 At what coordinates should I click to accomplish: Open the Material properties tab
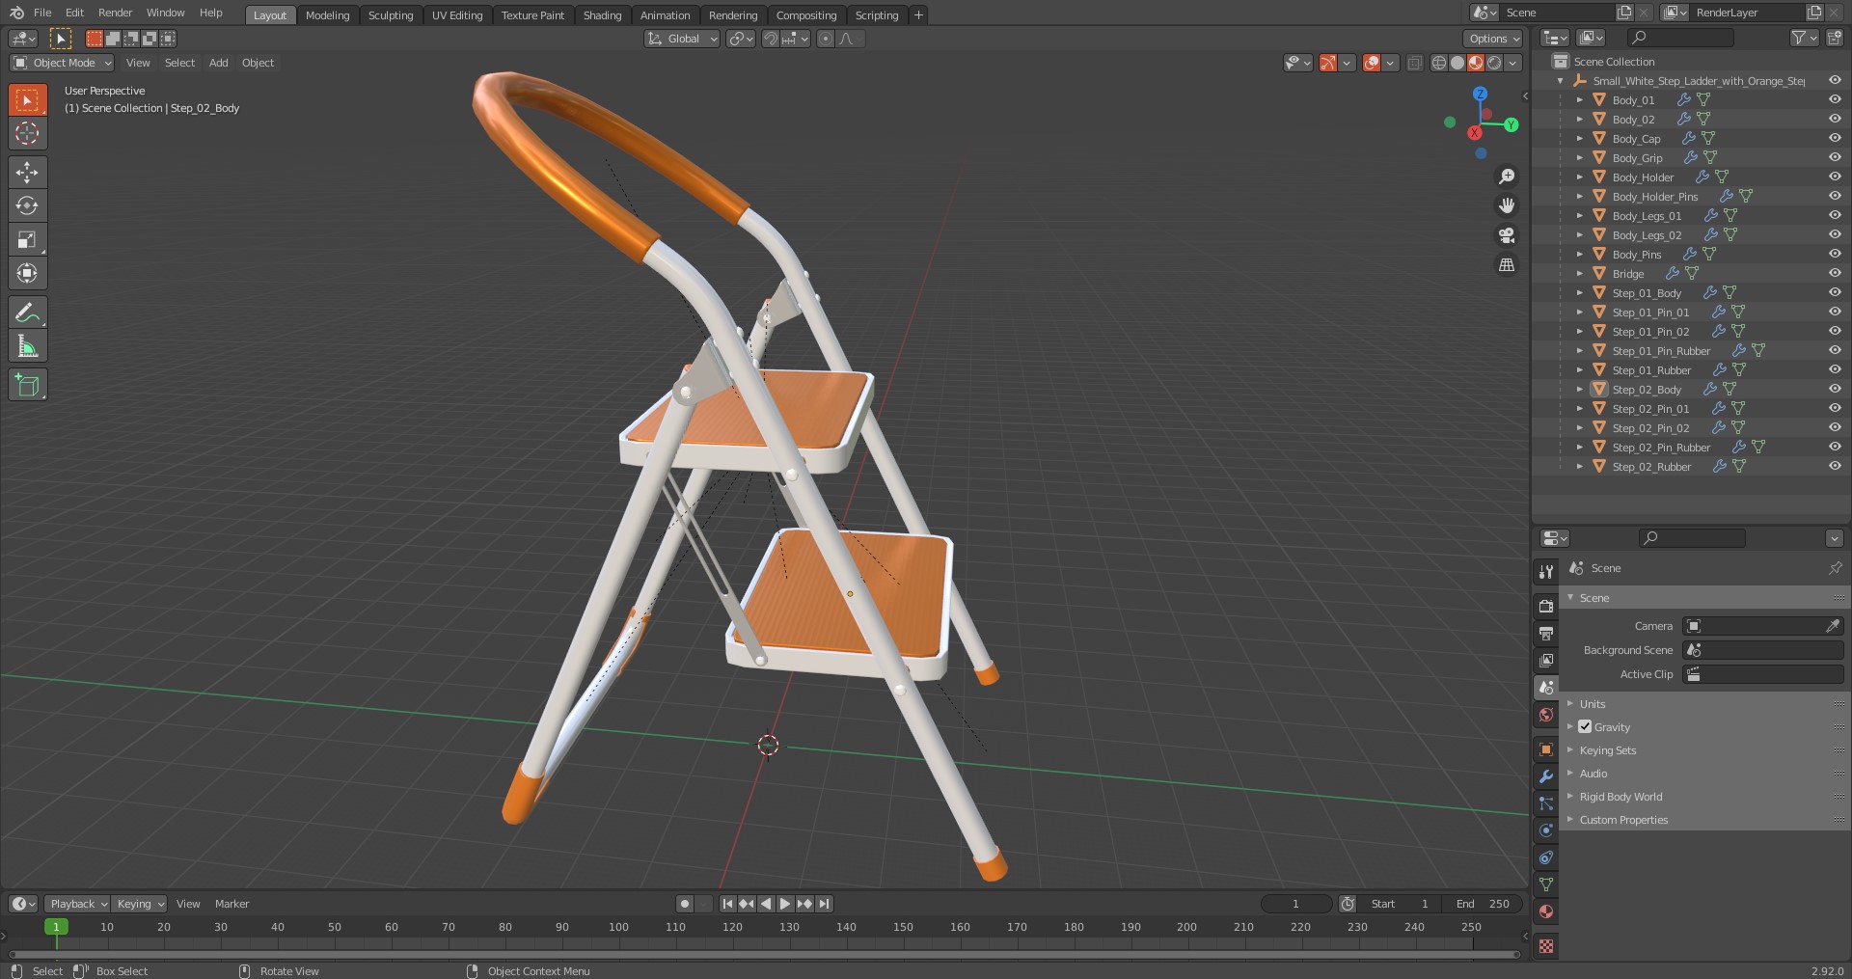pyautogui.click(x=1546, y=911)
